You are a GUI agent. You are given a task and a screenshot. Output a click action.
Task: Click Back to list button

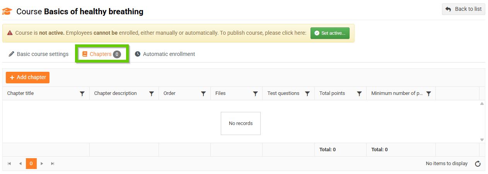point(463,9)
